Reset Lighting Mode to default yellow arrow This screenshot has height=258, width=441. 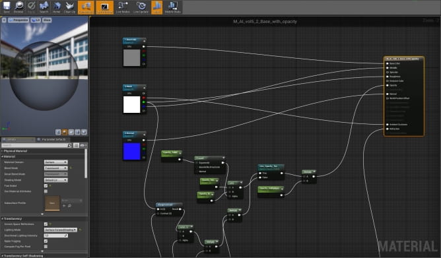(x=80, y=230)
